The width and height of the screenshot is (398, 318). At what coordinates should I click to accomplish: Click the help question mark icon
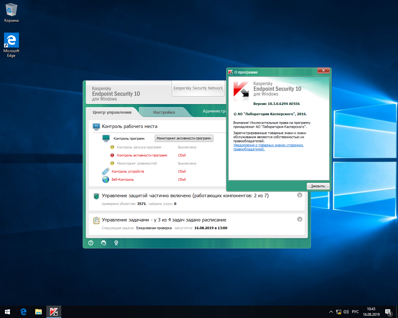click(x=91, y=243)
